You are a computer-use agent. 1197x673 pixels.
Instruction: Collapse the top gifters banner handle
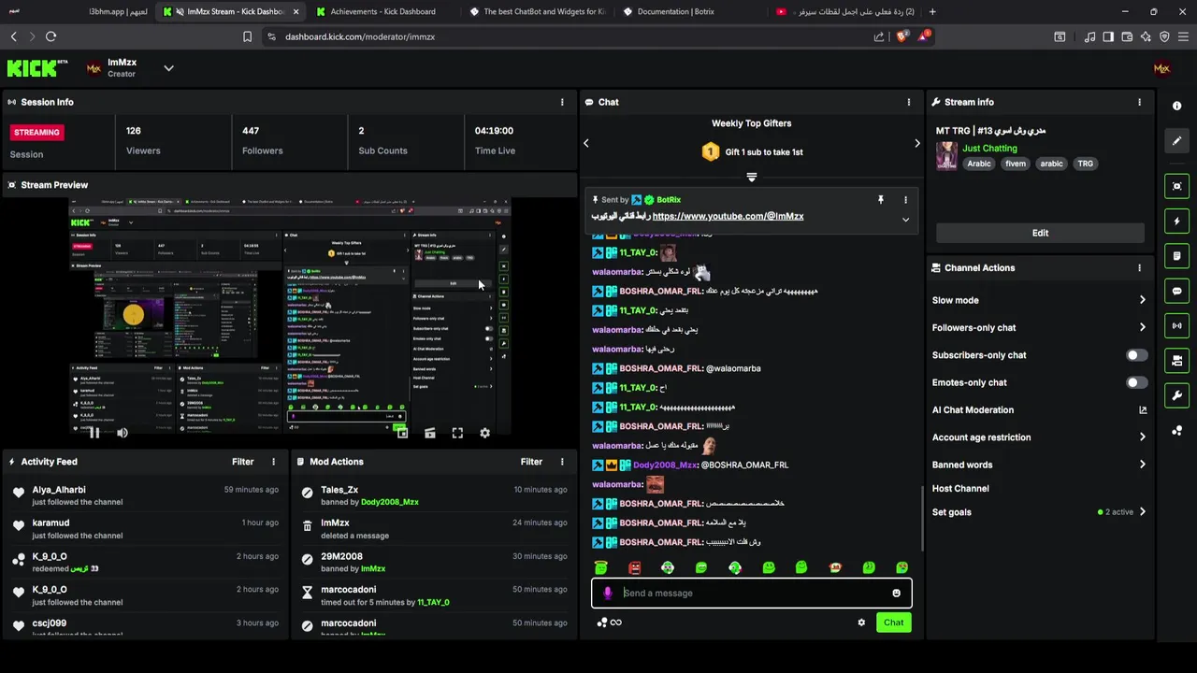751,177
